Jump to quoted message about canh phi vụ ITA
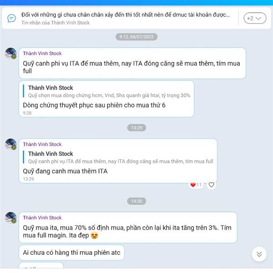 point(118,157)
